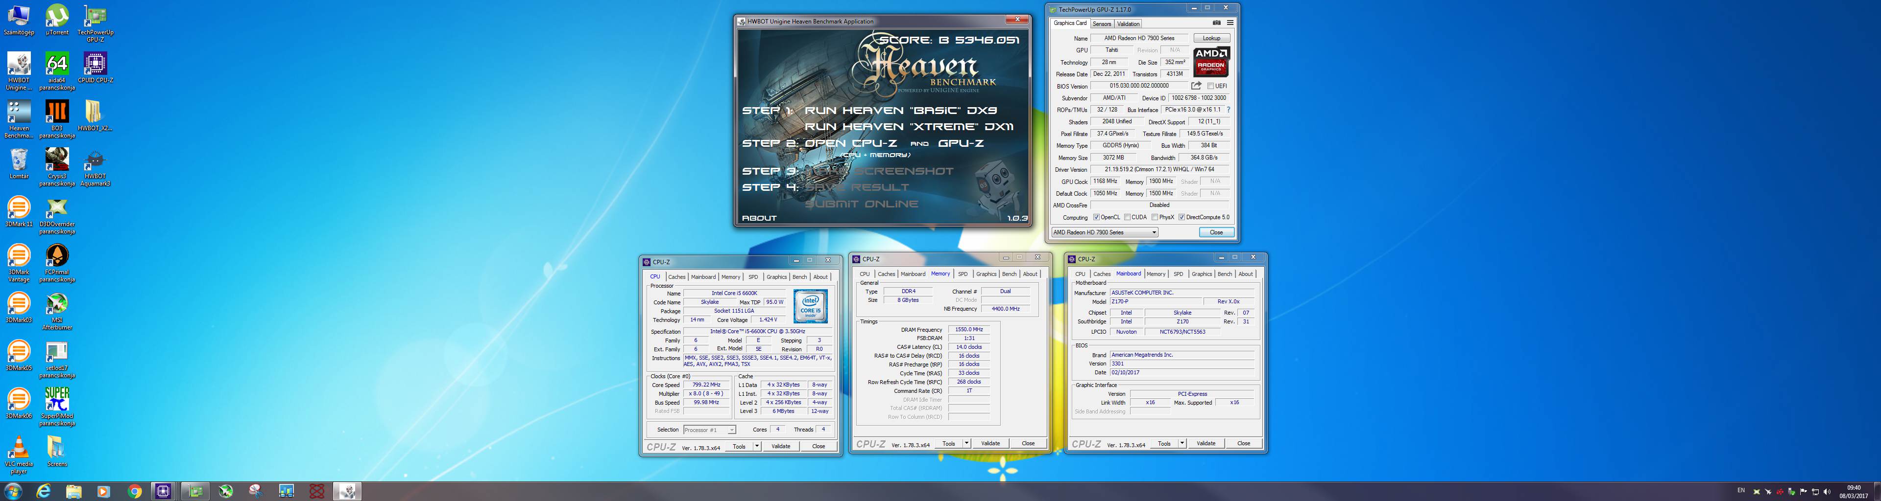Select the HWBOT_X2 folder icon
Viewport: 1881px width, 501px height.
[x=95, y=115]
